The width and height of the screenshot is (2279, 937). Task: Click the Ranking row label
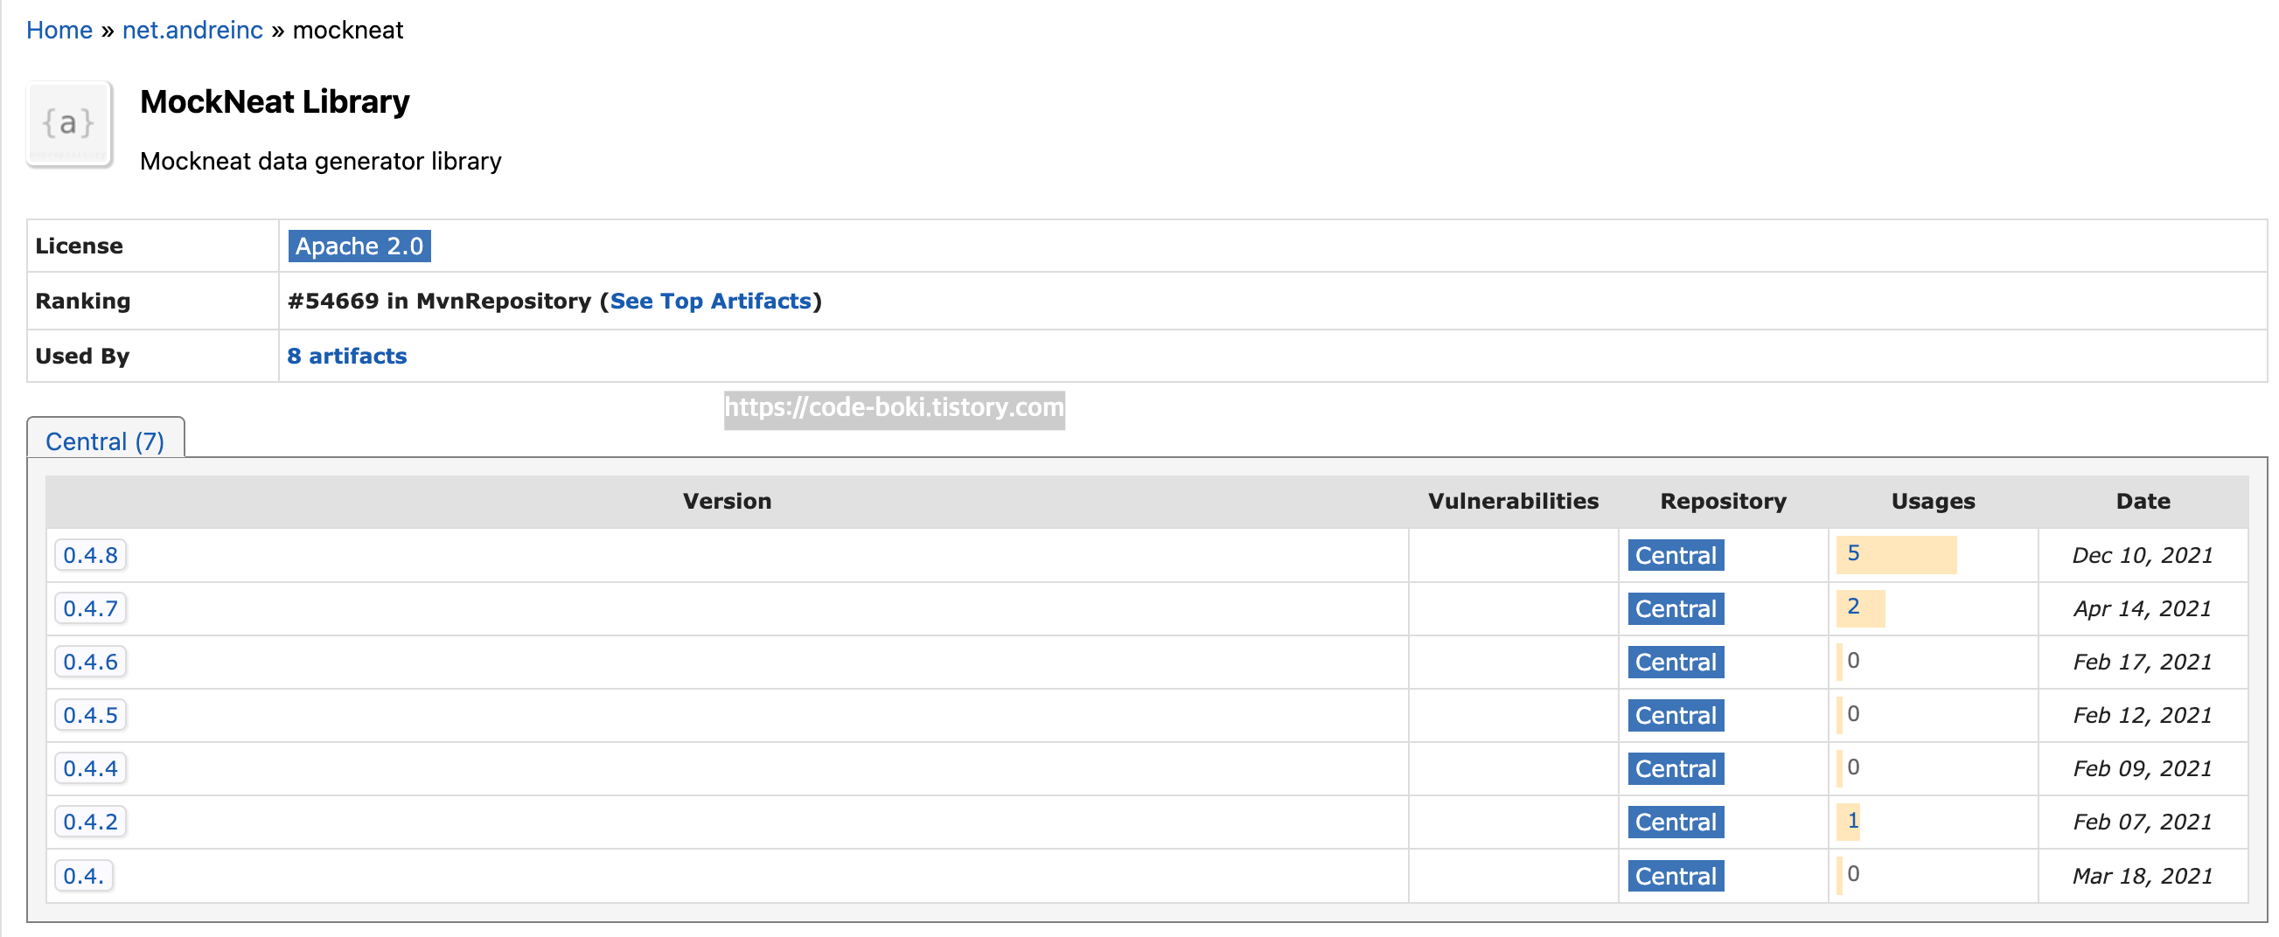click(x=82, y=302)
